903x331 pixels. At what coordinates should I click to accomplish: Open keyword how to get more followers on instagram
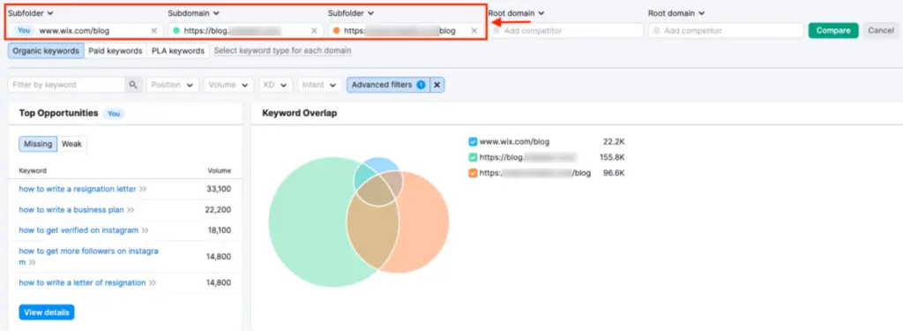coord(89,256)
